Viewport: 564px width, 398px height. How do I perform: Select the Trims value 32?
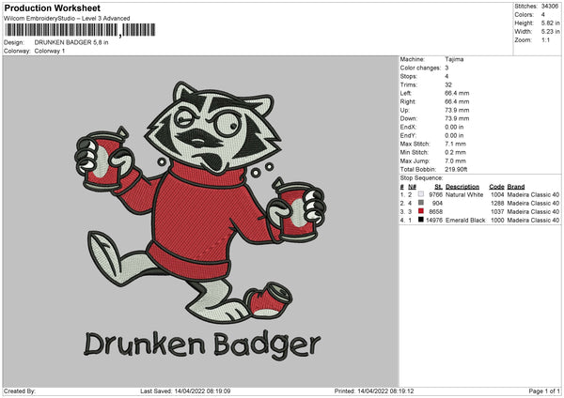pos(448,84)
